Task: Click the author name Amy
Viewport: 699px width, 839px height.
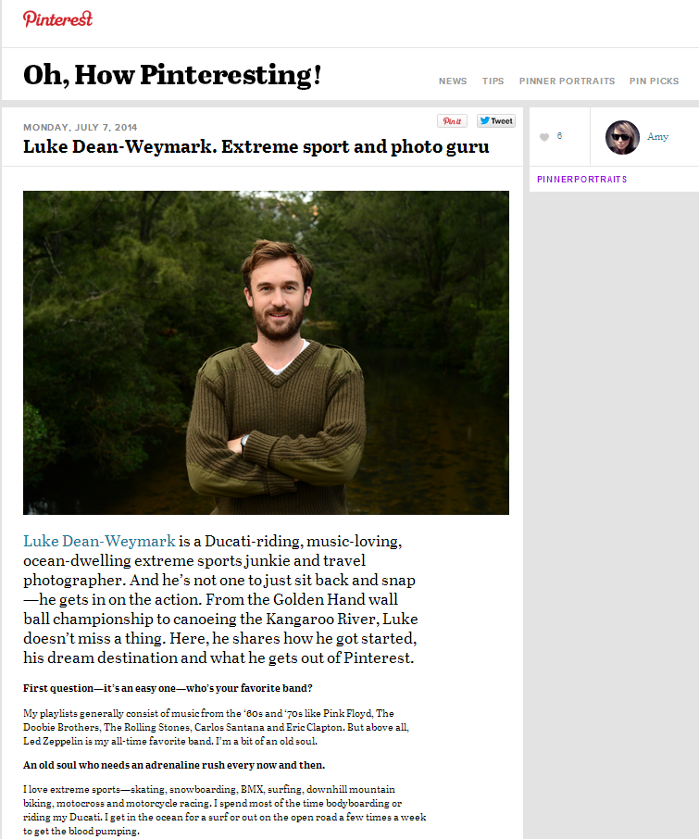Action: pos(657,137)
